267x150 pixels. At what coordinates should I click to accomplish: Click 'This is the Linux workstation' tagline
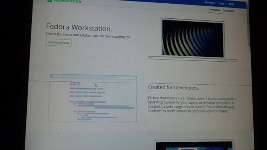pos(88,35)
